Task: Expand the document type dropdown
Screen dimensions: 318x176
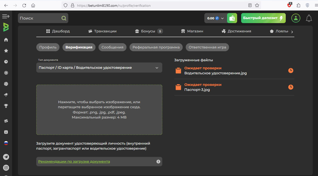Action: pos(99,68)
